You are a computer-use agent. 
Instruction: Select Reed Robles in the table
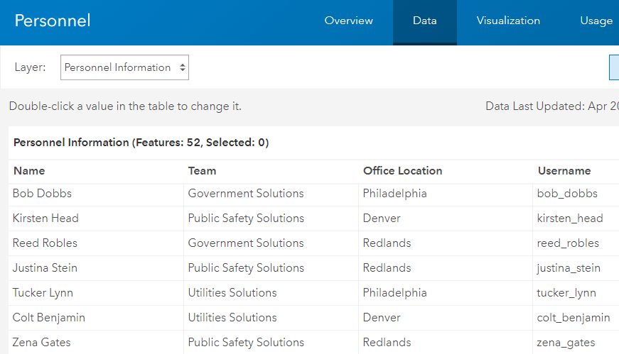coord(45,243)
